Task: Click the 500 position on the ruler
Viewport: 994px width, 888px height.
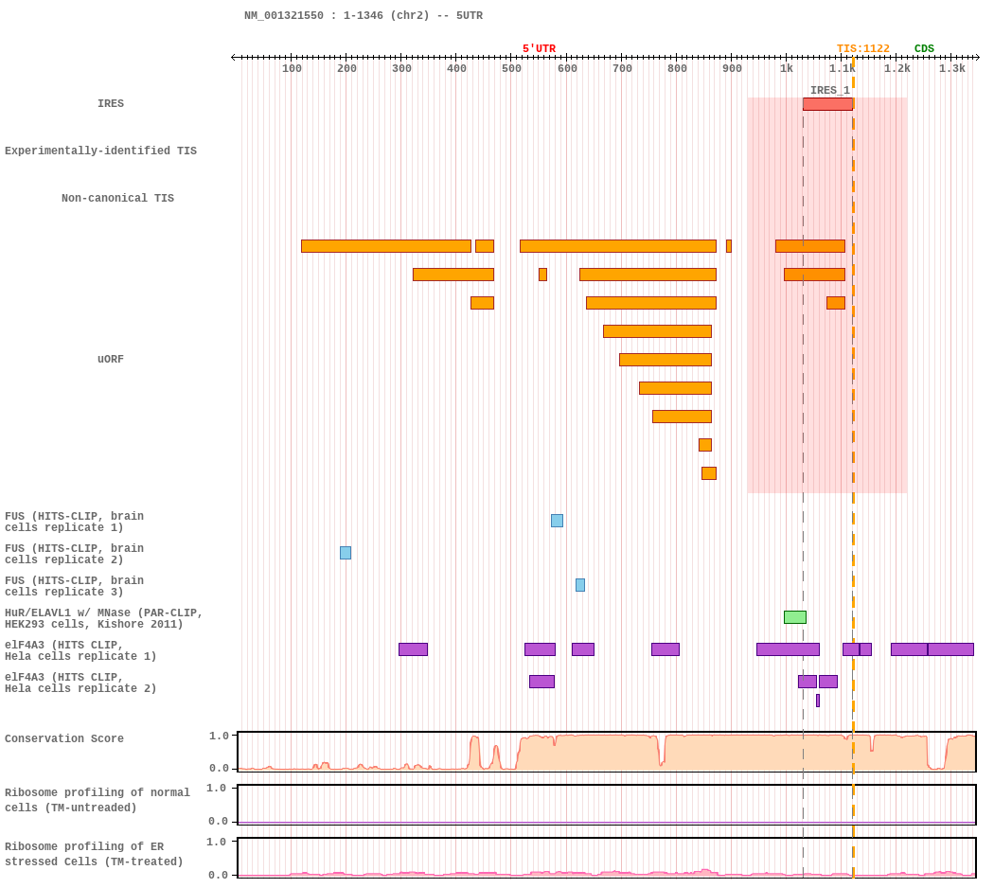Action: click(511, 68)
